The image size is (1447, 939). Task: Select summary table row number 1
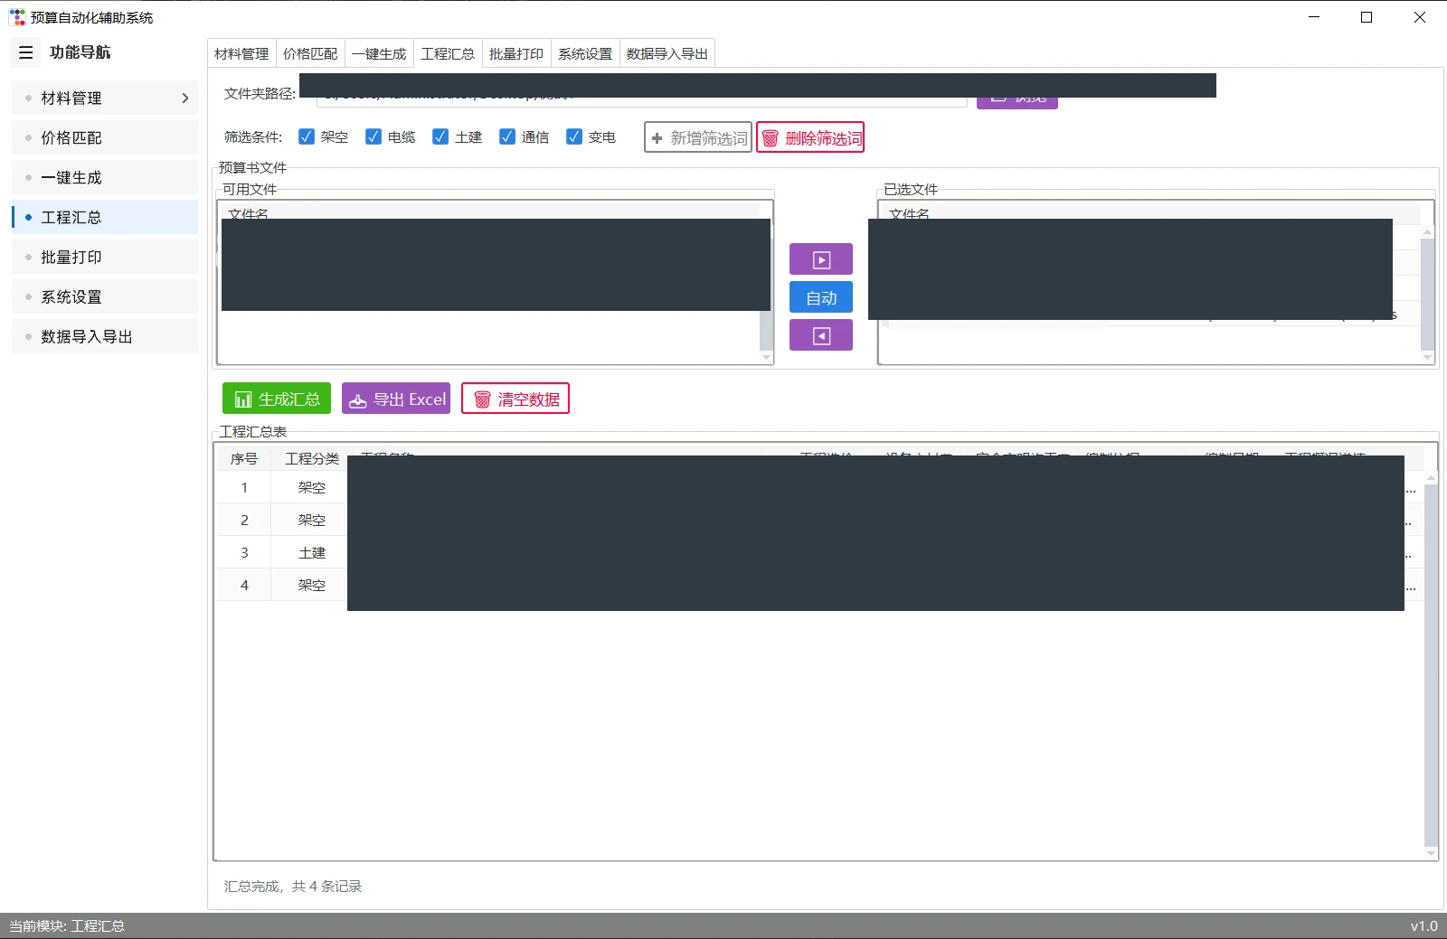pyautogui.click(x=820, y=487)
